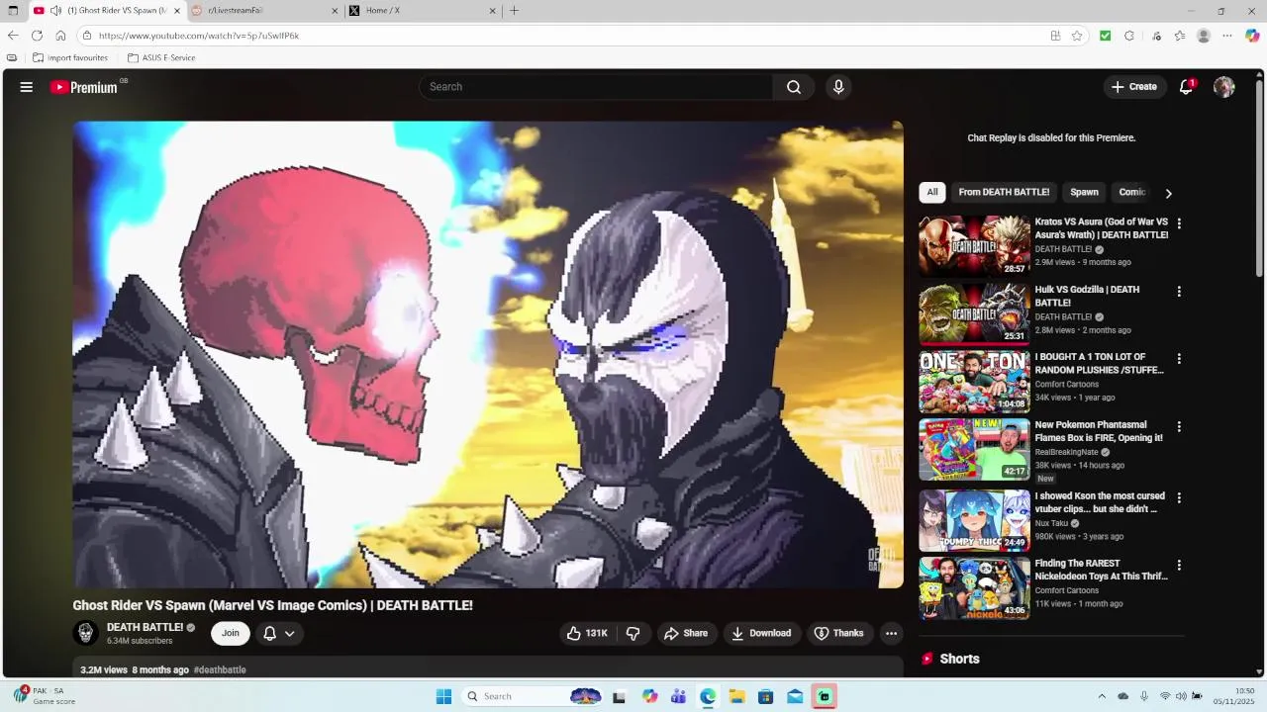This screenshot has height=712, width=1267.
Task: Open the YouTube account avatar menu
Action: click(1224, 87)
